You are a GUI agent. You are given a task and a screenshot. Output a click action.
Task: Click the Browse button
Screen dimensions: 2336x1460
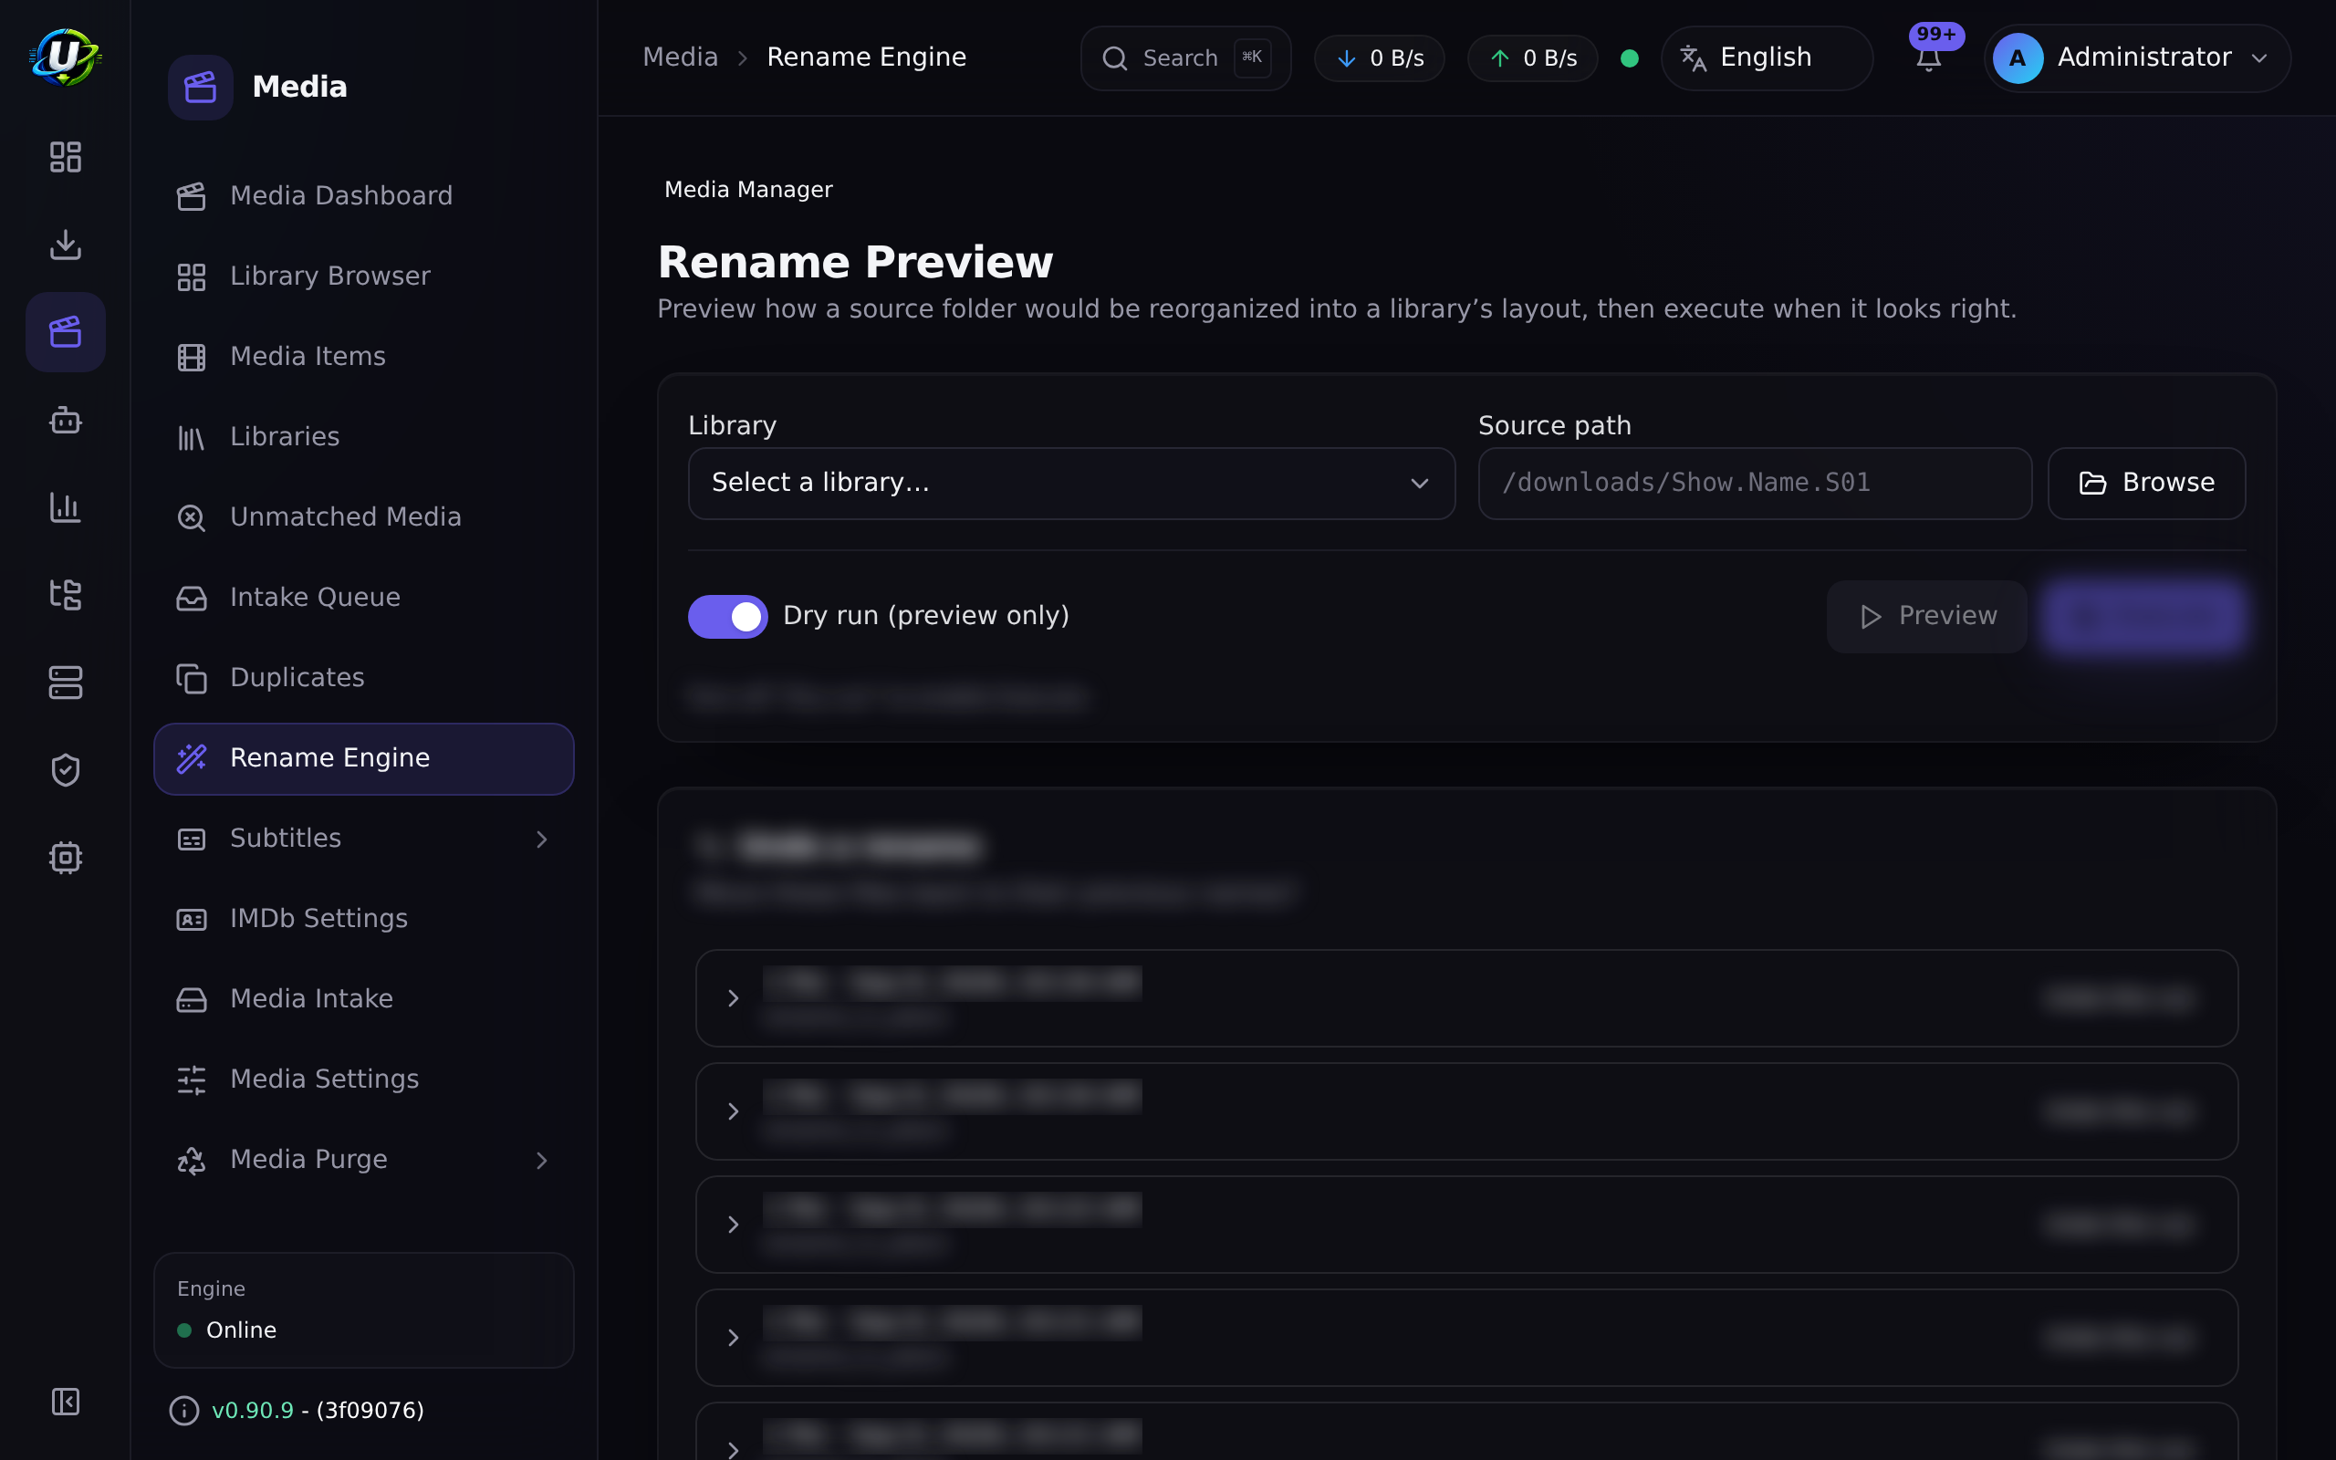[2147, 483]
